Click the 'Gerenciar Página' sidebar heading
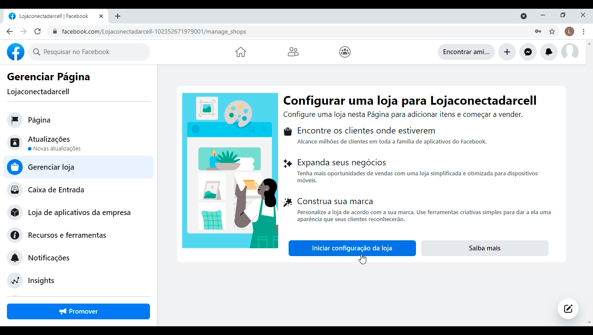The height and width of the screenshot is (335, 593). (x=48, y=77)
